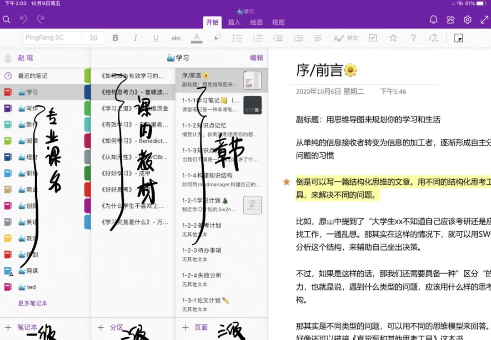
Task: Toggle bold formatting
Action: pos(115,38)
